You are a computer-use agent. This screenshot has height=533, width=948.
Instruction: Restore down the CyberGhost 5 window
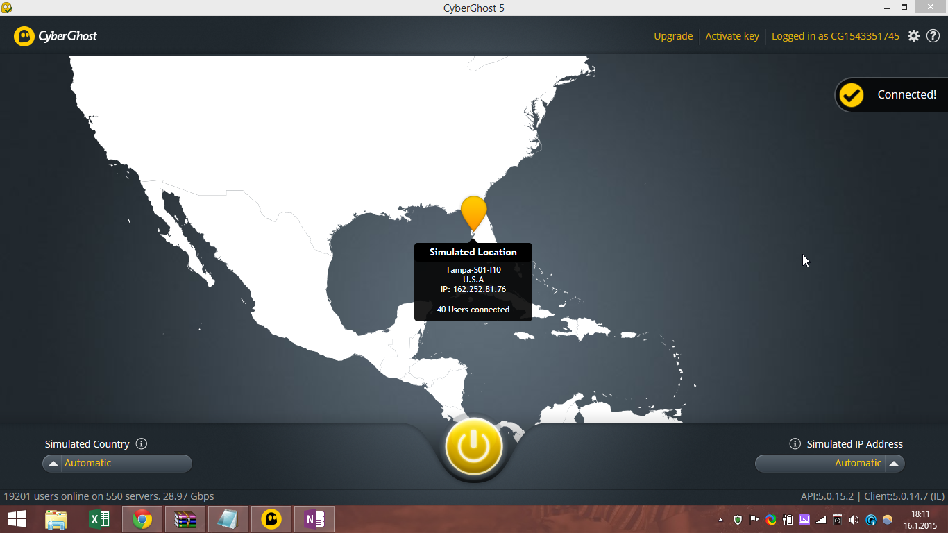click(905, 7)
